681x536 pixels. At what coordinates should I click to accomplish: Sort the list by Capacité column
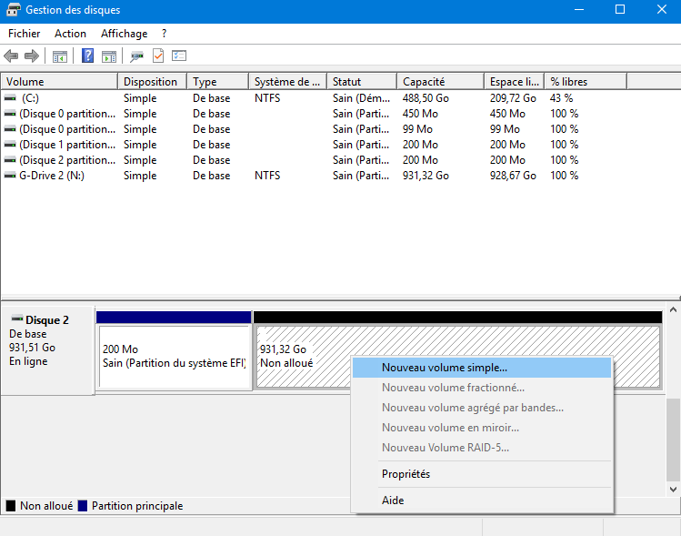[439, 82]
